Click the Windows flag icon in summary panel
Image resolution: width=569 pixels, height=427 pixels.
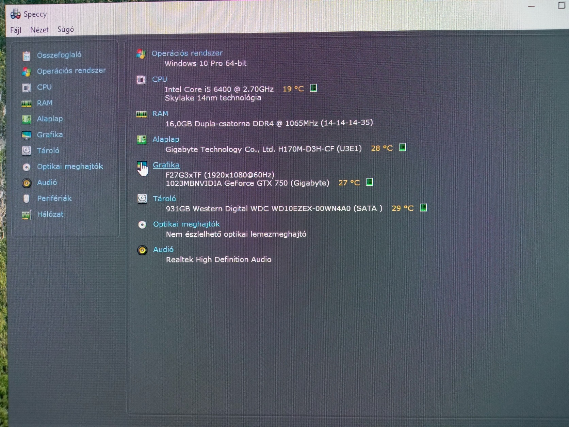click(x=141, y=54)
